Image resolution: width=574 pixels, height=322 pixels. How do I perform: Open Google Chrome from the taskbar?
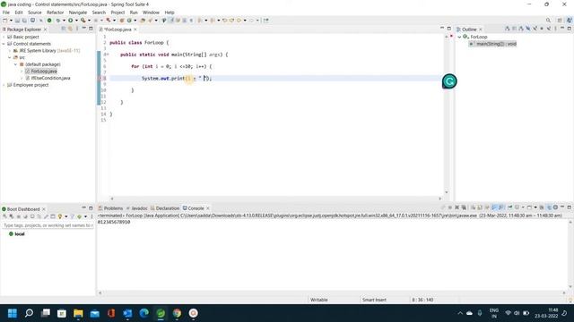click(178, 313)
